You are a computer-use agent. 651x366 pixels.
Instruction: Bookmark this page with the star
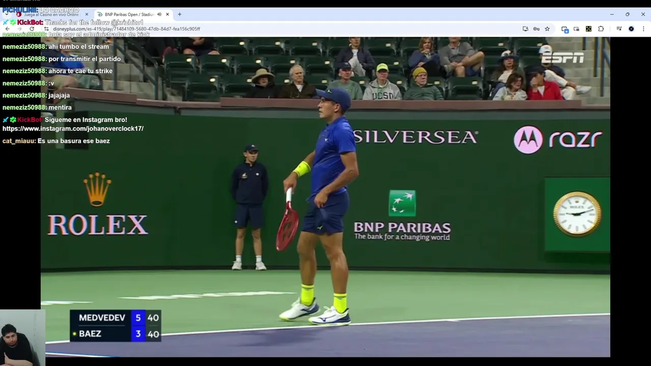(547, 29)
